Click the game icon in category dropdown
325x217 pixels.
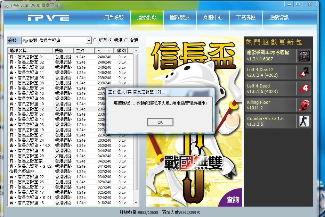click(x=25, y=41)
